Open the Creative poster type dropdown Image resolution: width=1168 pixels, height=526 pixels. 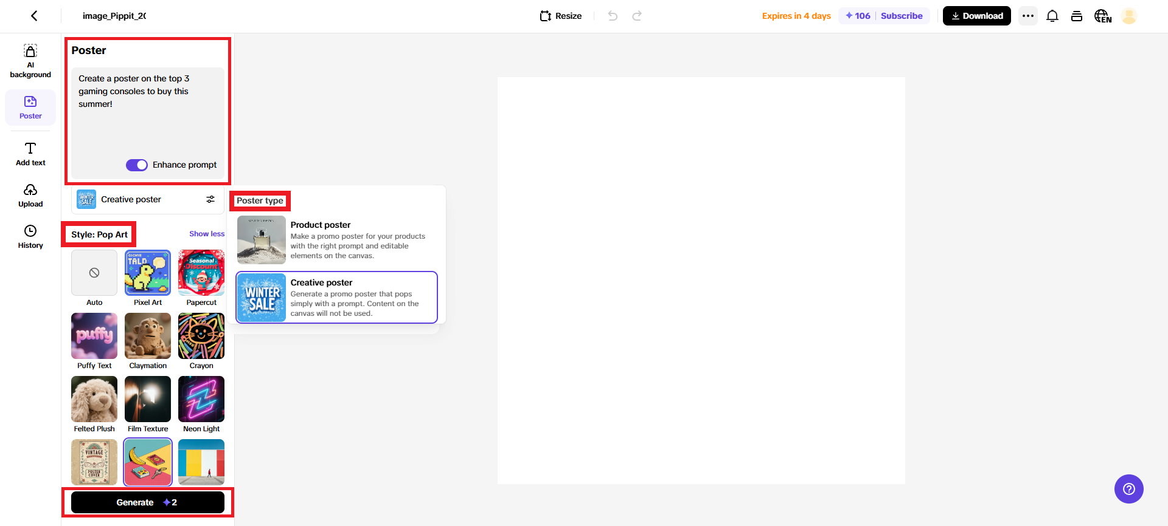click(x=148, y=199)
